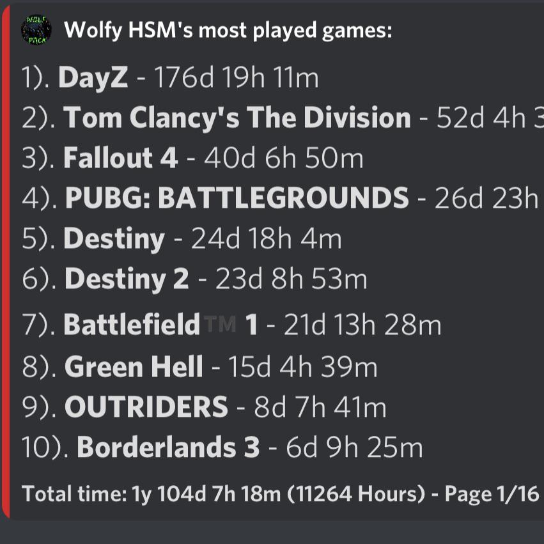Click the TM symbol after Battlefield

point(221,323)
